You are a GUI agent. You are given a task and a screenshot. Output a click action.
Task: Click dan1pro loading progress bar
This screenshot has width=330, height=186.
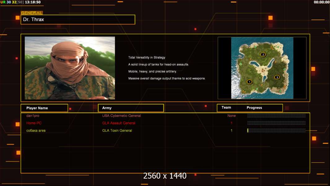276,116
